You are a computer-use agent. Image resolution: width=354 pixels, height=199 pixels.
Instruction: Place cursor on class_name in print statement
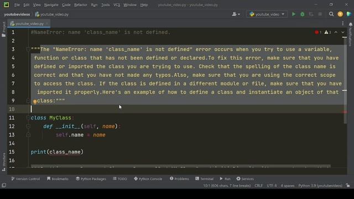click(65, 152)
